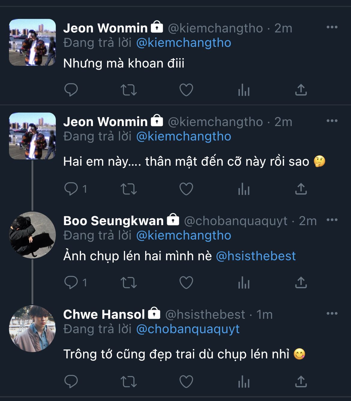
Task: Share Chwe Hansol's tweet
Action: 301,381
